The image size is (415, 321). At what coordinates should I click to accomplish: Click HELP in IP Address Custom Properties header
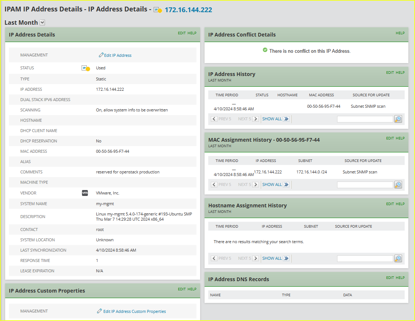pos(192,289)
